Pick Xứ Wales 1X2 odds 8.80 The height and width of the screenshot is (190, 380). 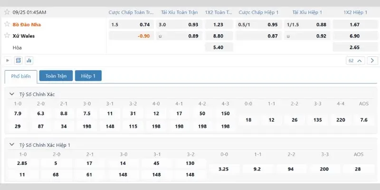click(x=219, y=36)
